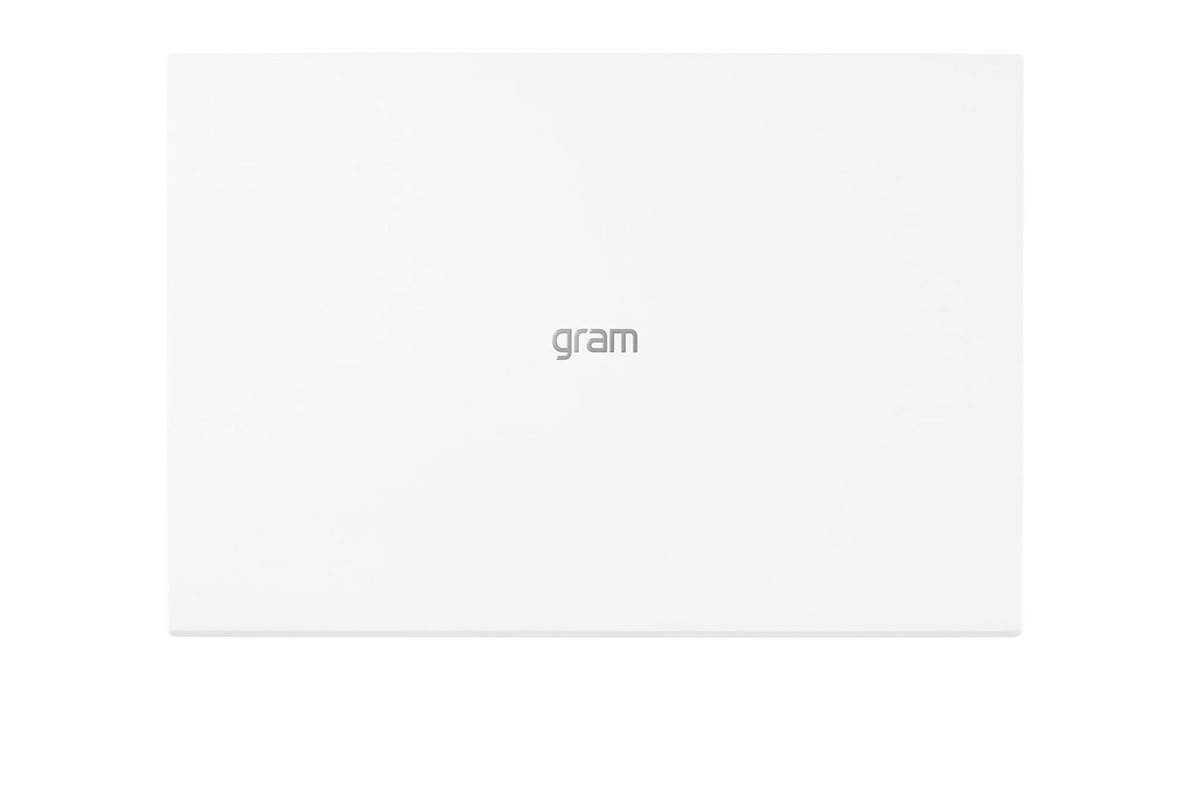Click the letter "r" in gram logo
The width and height of the screenshot is (1191, 790).
581,341
